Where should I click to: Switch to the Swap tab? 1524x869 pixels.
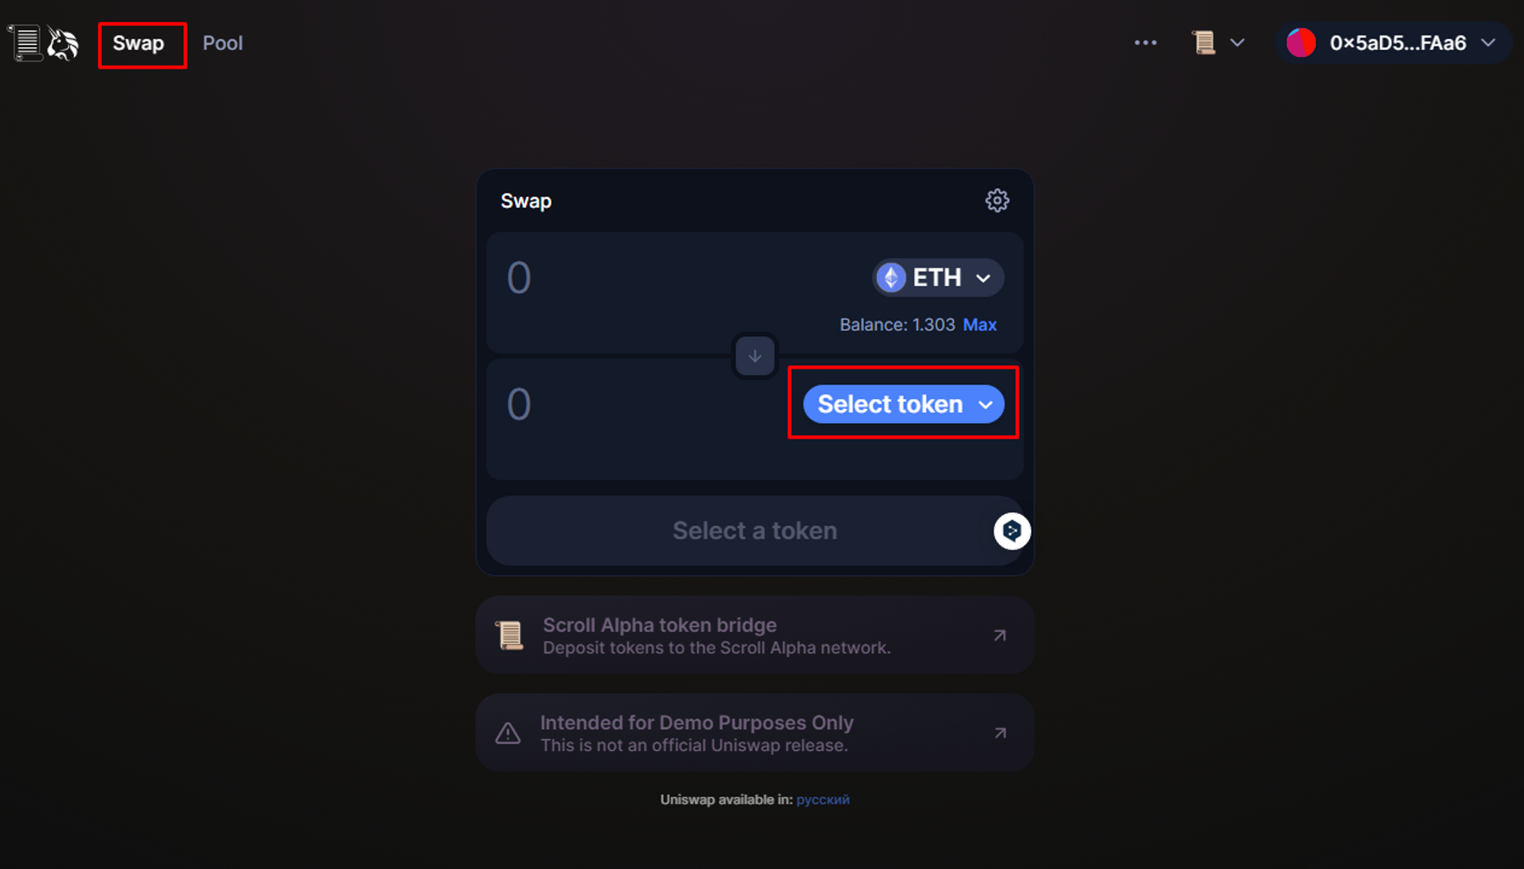[x=139, y=43]
